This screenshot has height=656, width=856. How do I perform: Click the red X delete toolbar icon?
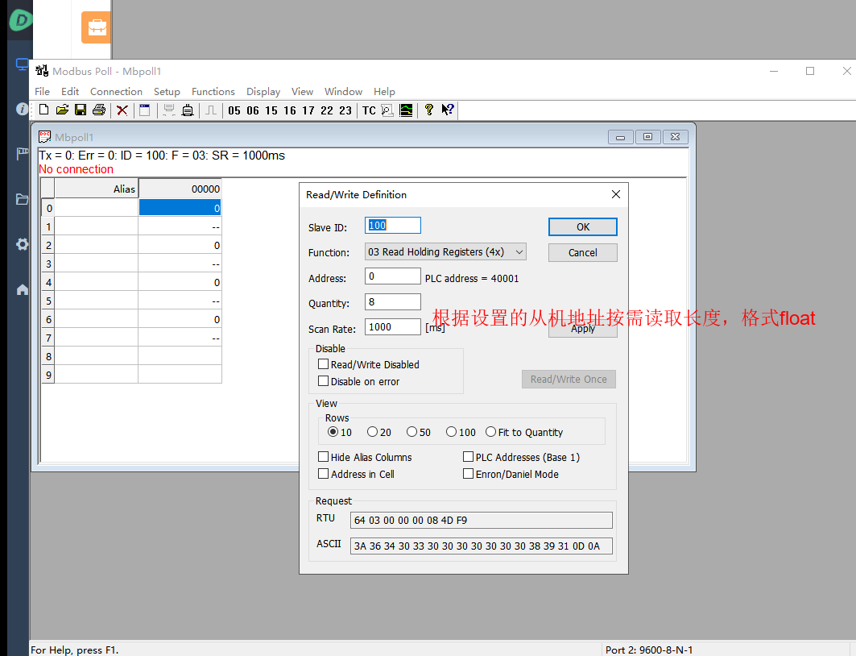point(122,110)
